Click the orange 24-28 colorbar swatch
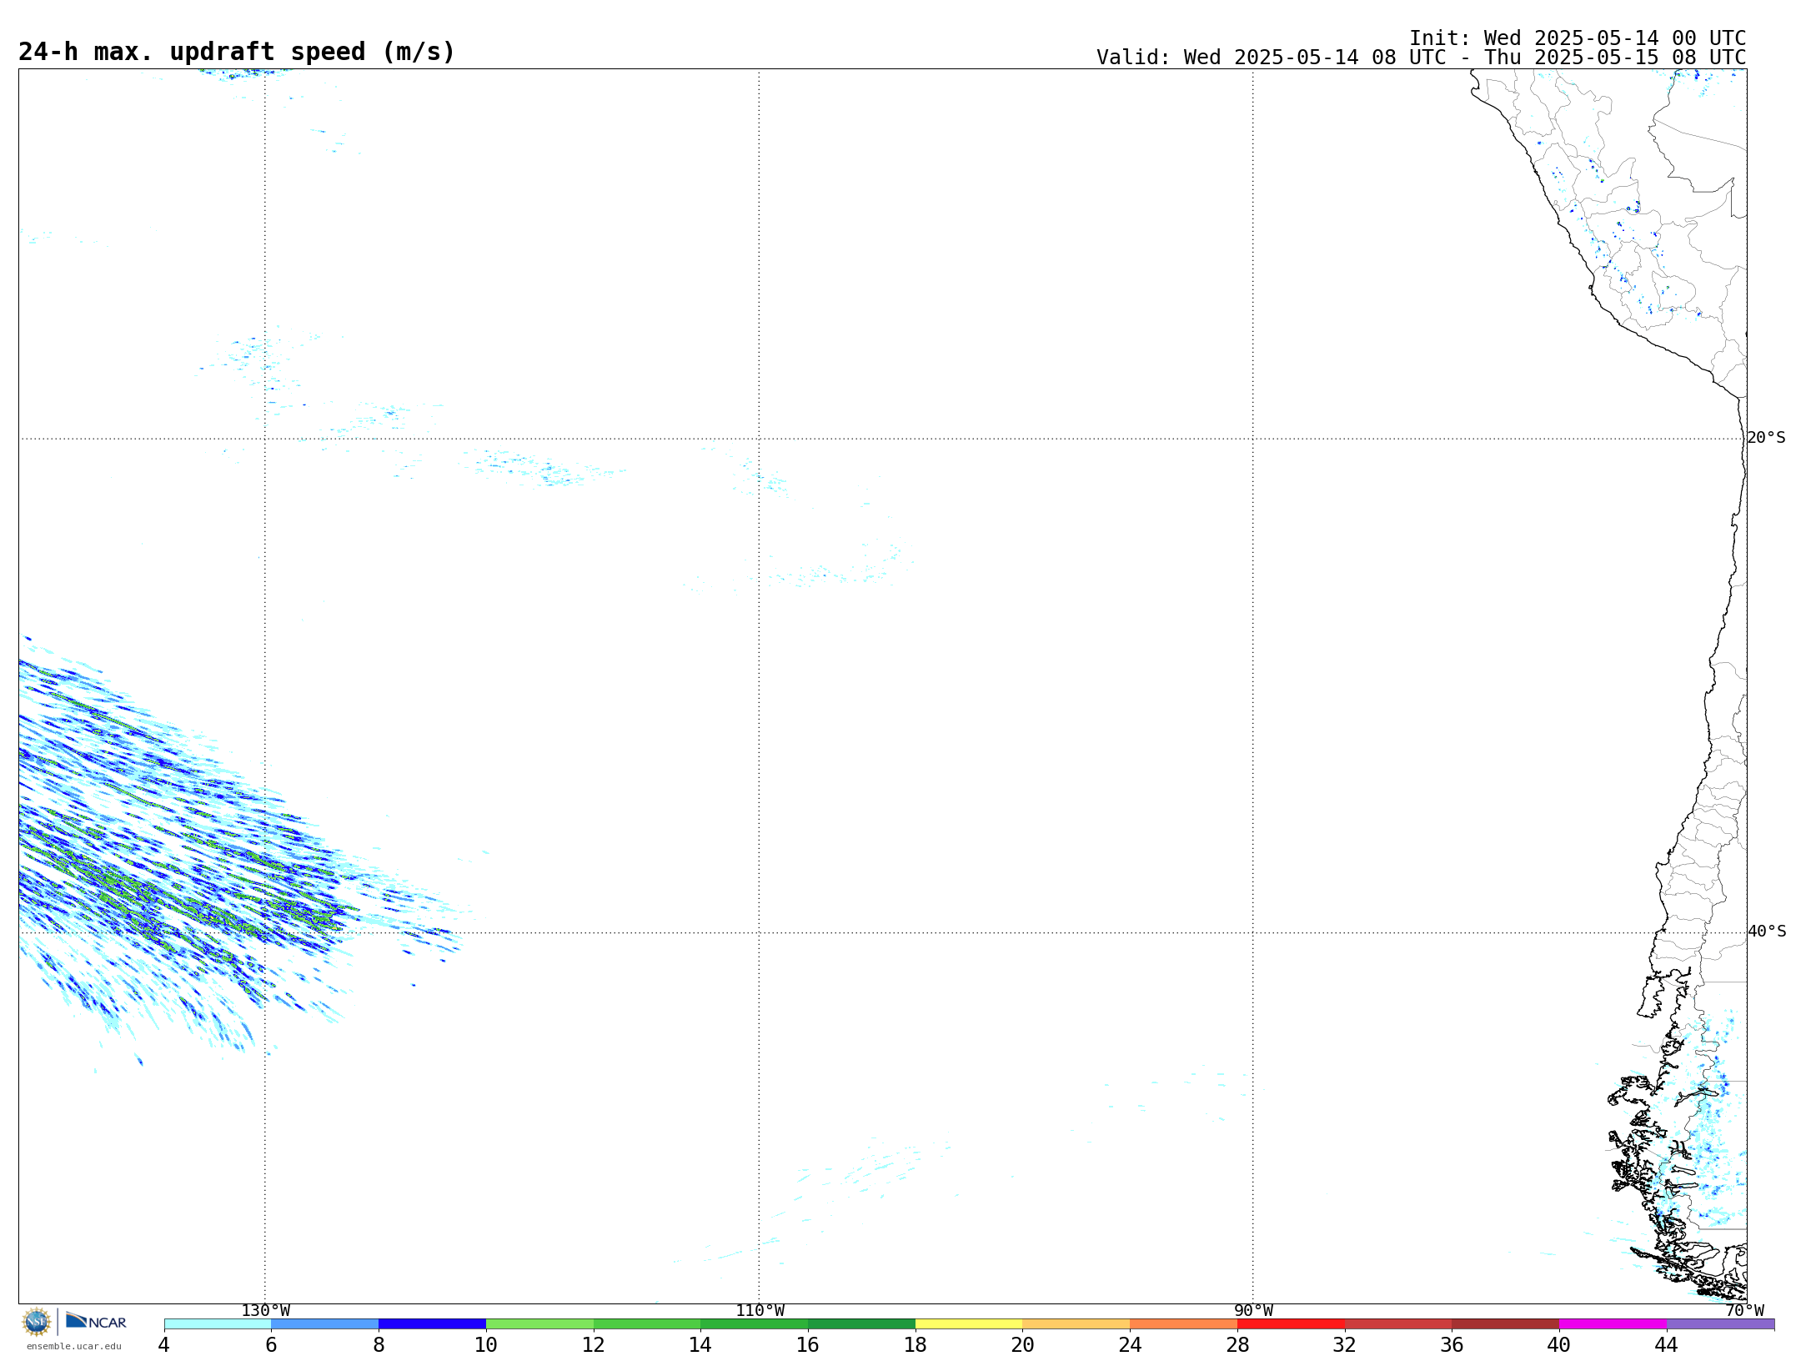The height and width of the screenshot is (1356, 1801). [x=1184, y=1324]
